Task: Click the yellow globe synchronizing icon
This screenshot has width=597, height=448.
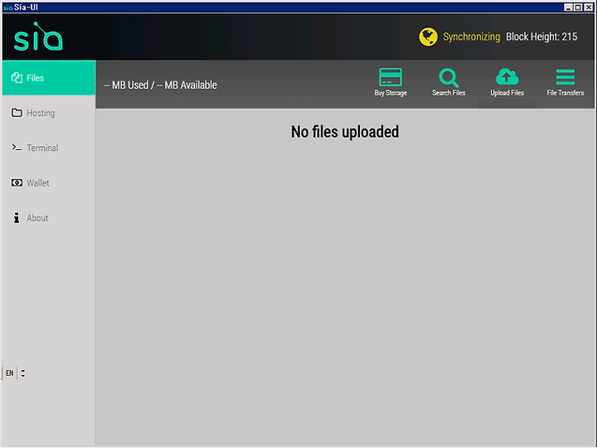Action: pyautogui.click(x=428, y=37)
